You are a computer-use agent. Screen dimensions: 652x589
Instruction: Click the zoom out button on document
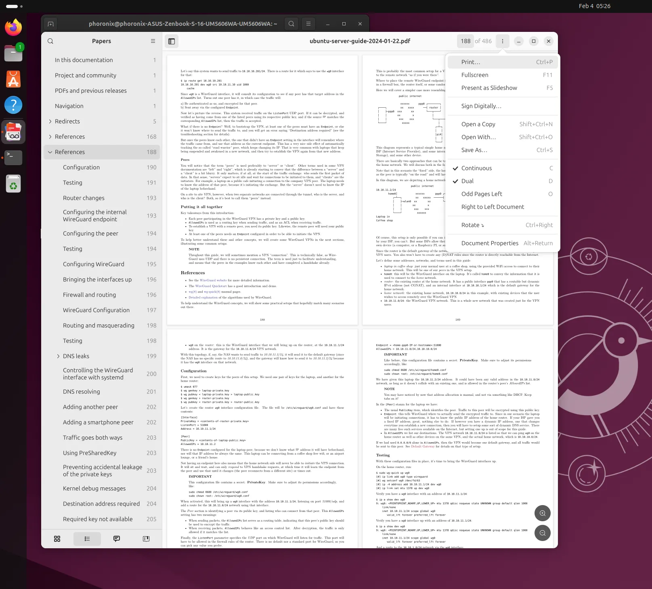tap(542, 533)
